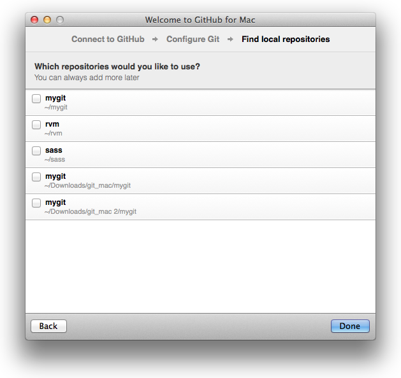Screen dimensions: 401x378
Task: Zoom the window using green button
Action: [x=60, y=20]
